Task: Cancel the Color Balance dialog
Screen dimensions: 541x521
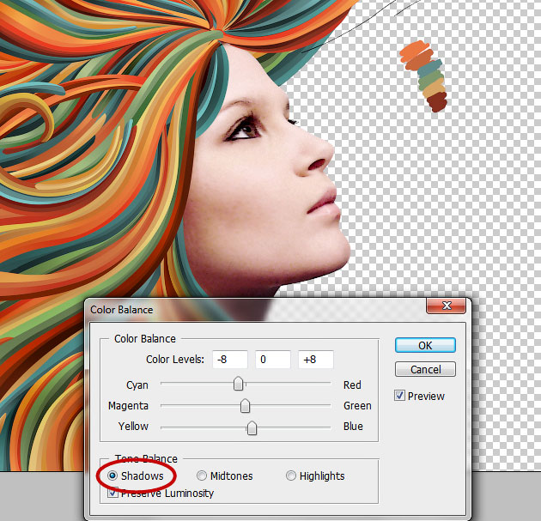Action: (x=425, y=369)
